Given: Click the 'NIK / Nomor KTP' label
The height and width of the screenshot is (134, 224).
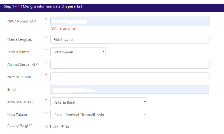Looking at the screenshot, I should (x=22, y=21).
